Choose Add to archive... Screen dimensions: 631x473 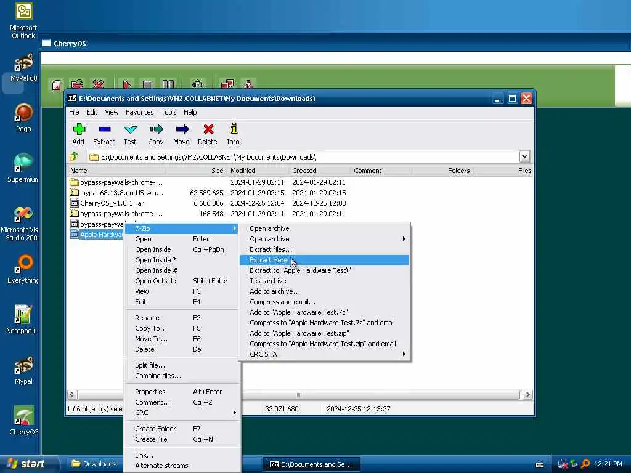pyautogui.click(x=324, y=291)
